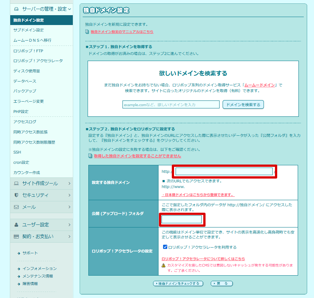Click the manual document icon beside 独自ドメイン設定のマニュアル

tap(88, 32)
